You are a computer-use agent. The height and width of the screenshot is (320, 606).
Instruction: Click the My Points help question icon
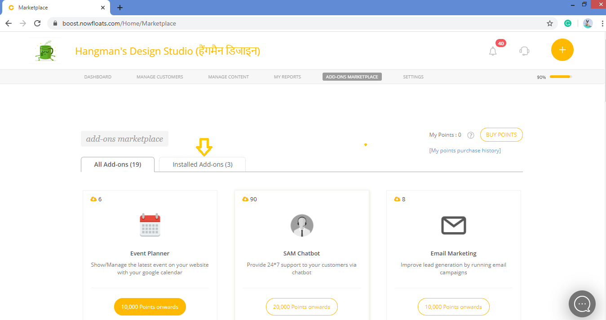471,135
